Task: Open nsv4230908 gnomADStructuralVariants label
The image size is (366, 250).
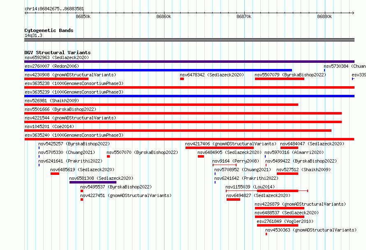Action: [x=70, y=75]
